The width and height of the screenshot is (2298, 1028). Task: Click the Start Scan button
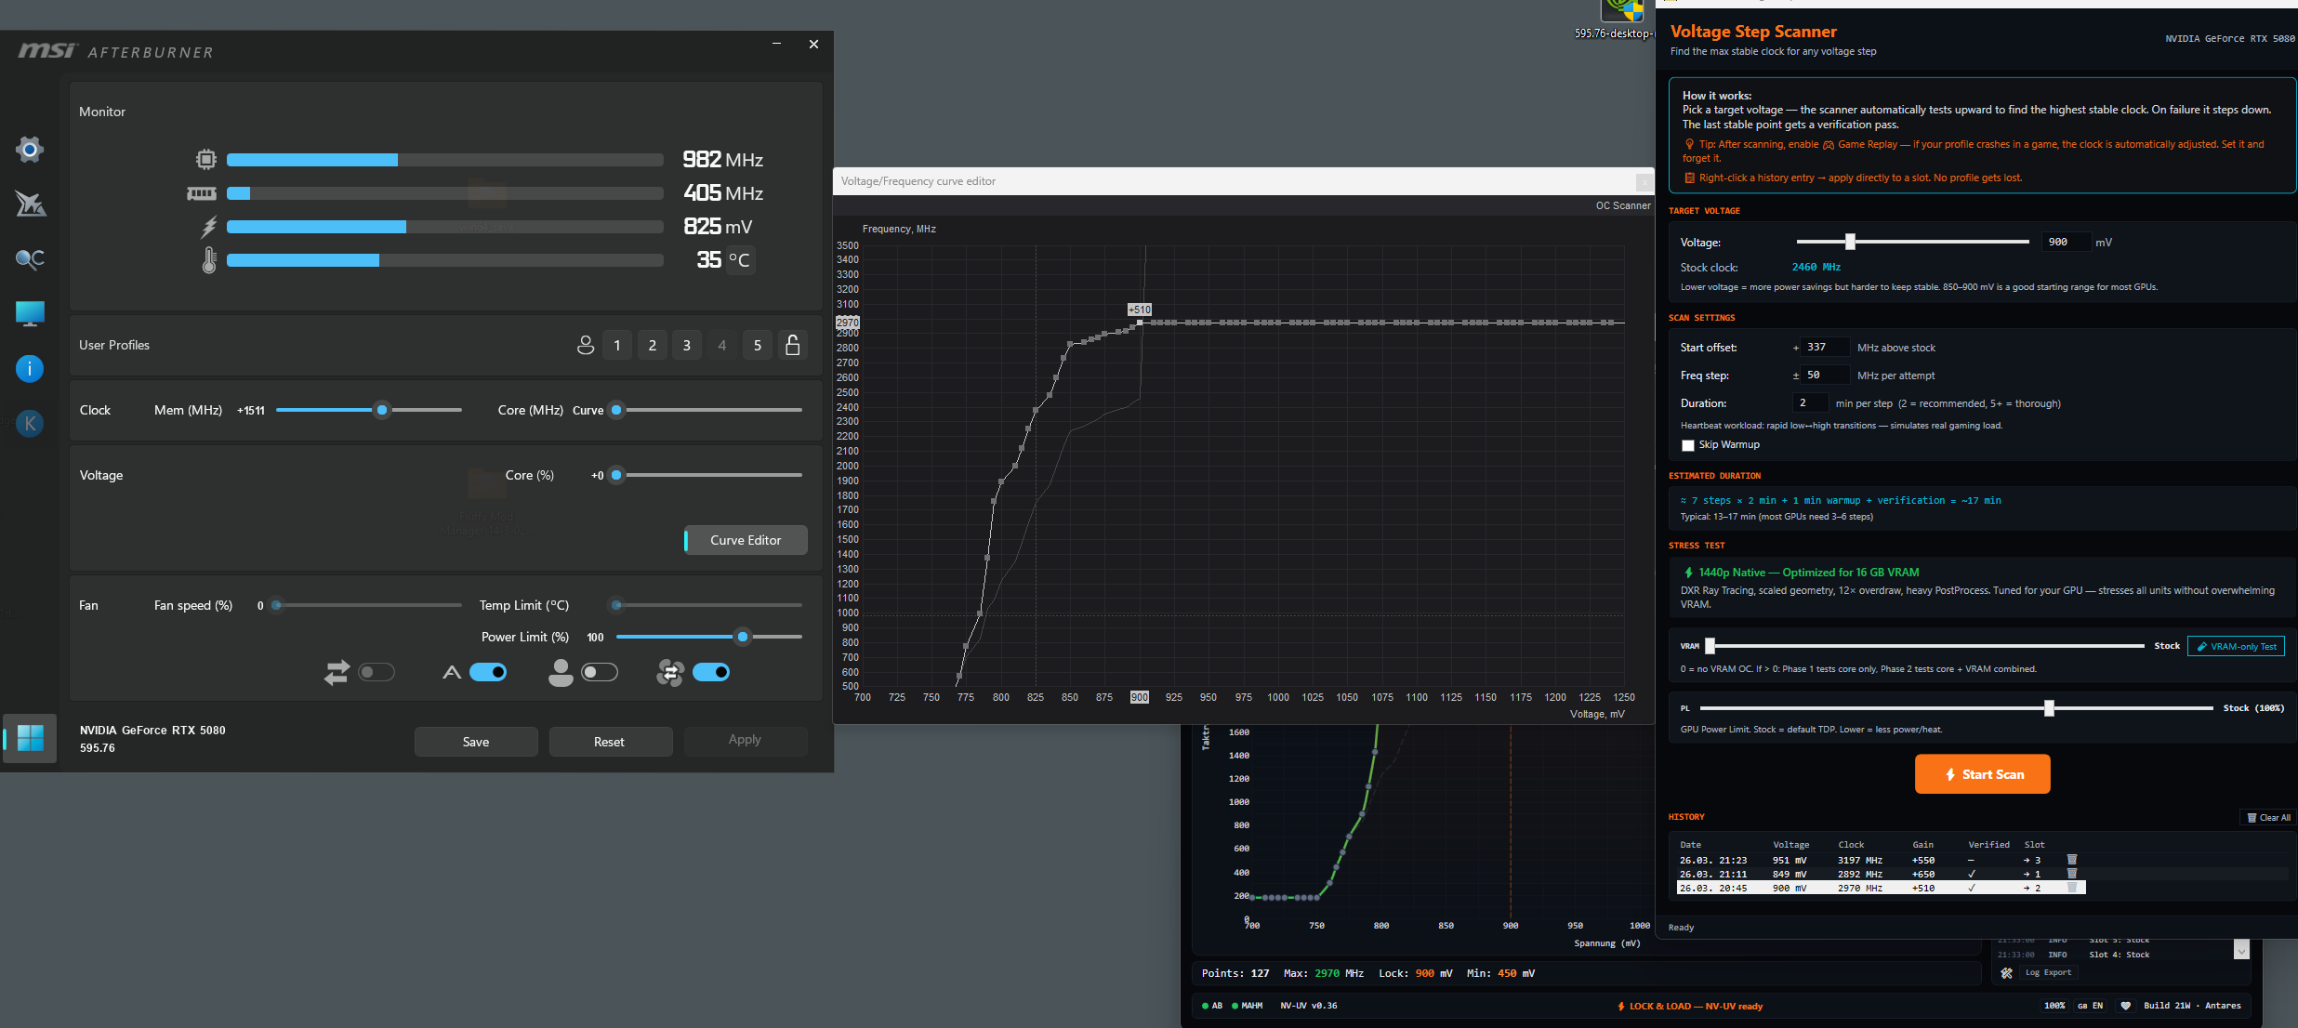point(1982,774)
